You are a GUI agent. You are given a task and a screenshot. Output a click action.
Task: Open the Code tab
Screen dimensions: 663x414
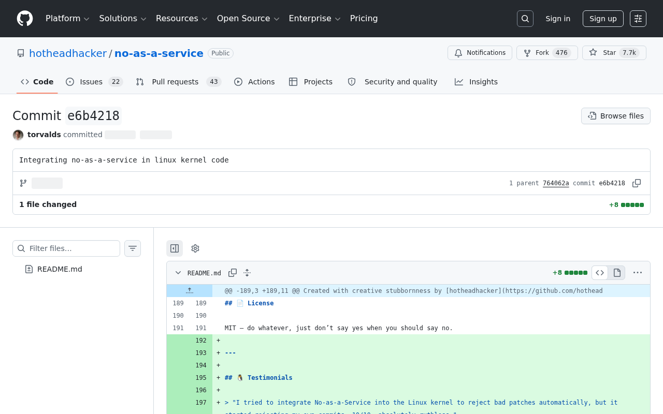point(37,82)
